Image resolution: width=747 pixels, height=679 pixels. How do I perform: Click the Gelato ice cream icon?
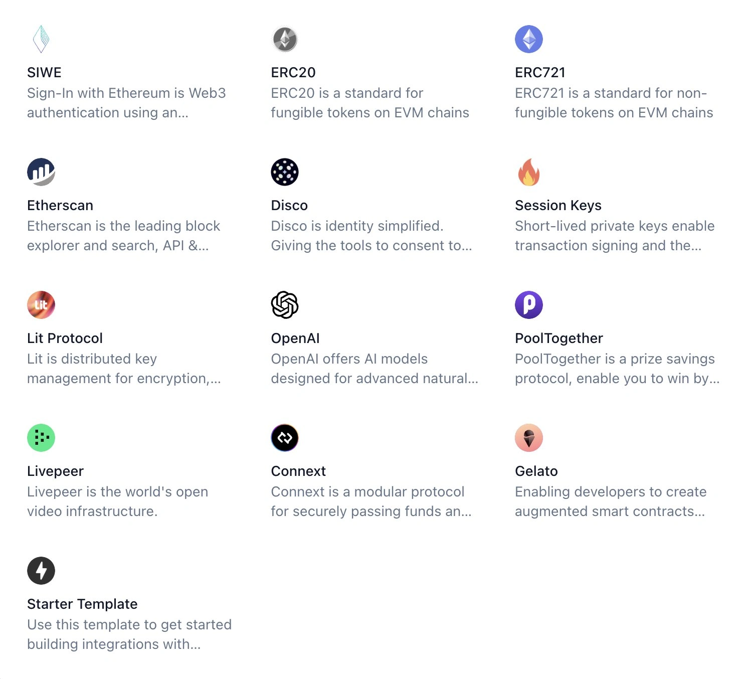point(528,438)
